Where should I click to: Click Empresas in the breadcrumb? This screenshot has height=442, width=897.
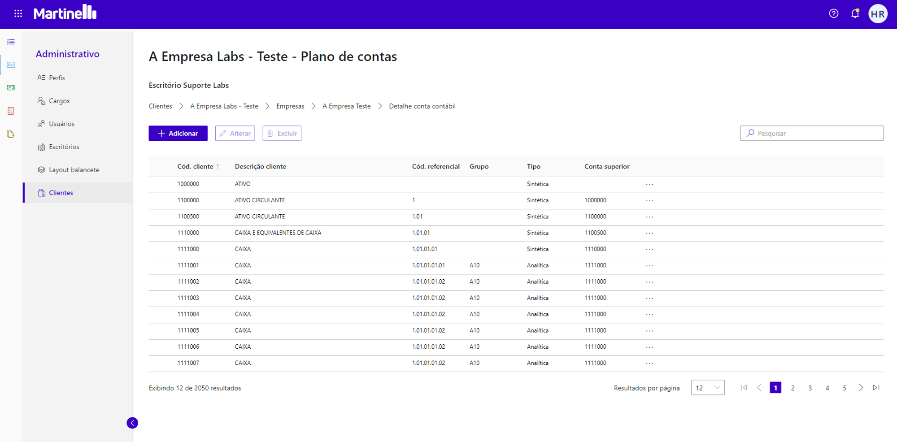pos(290,106)
